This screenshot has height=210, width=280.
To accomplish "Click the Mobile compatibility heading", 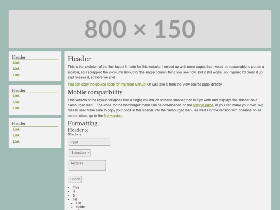I will point(95,92).
